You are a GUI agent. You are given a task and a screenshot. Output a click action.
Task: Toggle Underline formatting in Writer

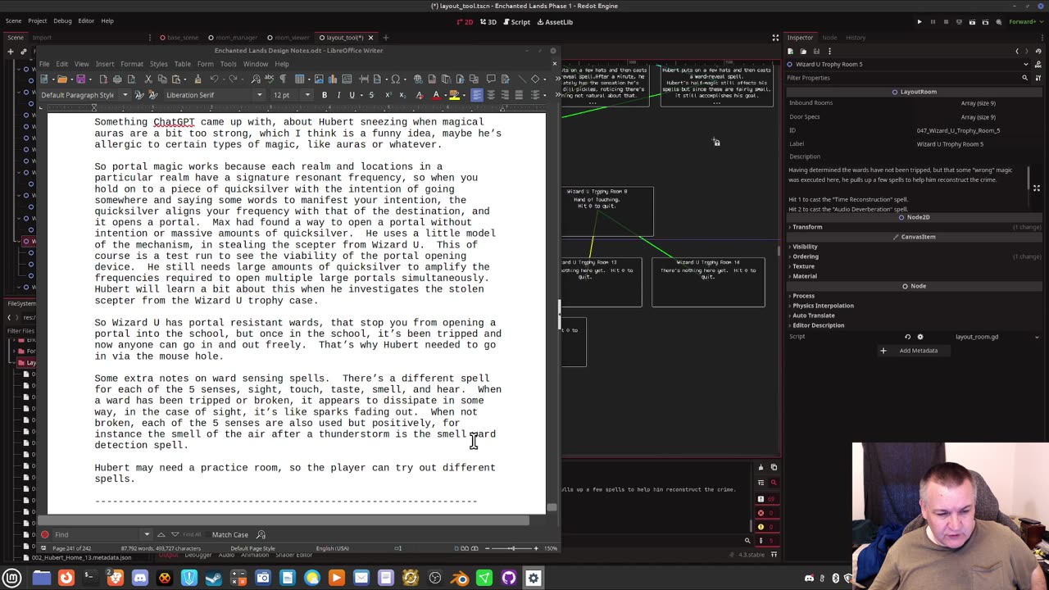(x=352, y=95)
